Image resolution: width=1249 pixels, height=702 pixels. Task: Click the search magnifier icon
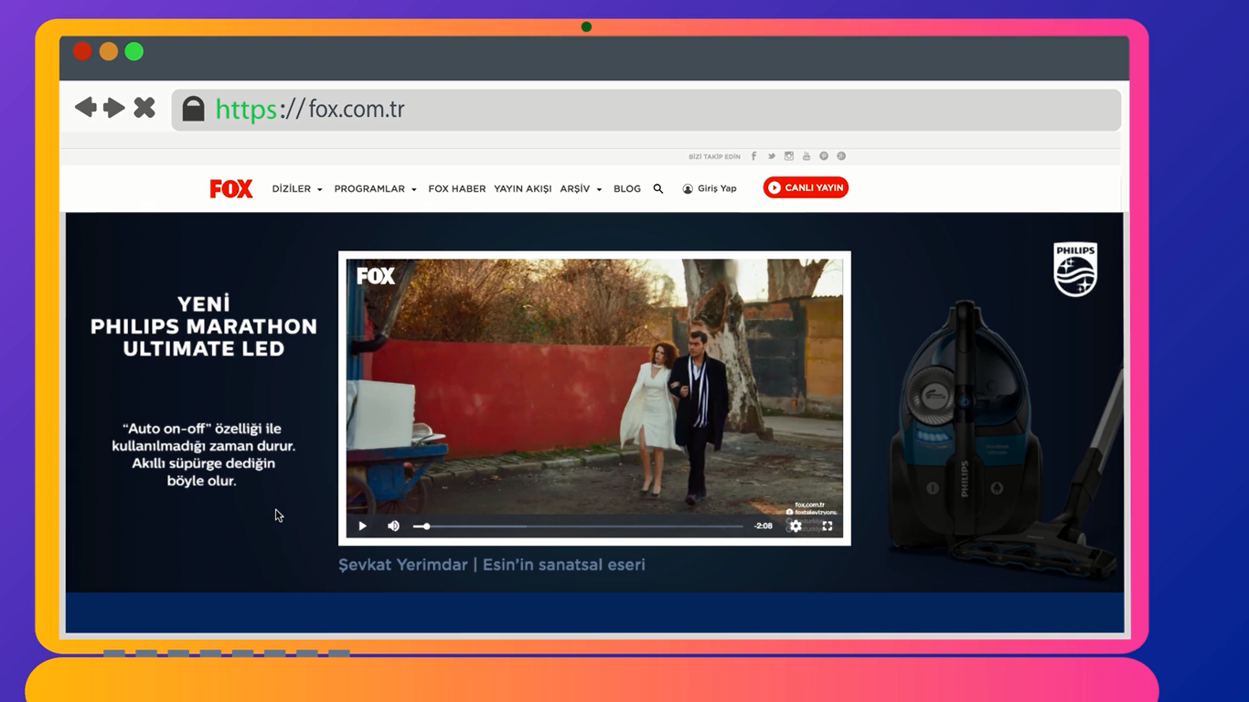point(657,189)
